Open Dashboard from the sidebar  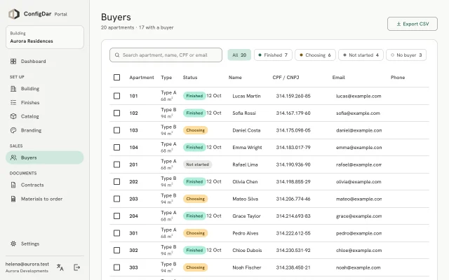coord(45,62)
